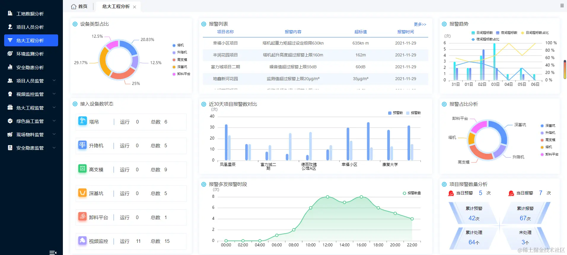Screen dimensions: 567x255
Task: Click the red 卸料平台 device icon
Action: [x=82, y=216]
